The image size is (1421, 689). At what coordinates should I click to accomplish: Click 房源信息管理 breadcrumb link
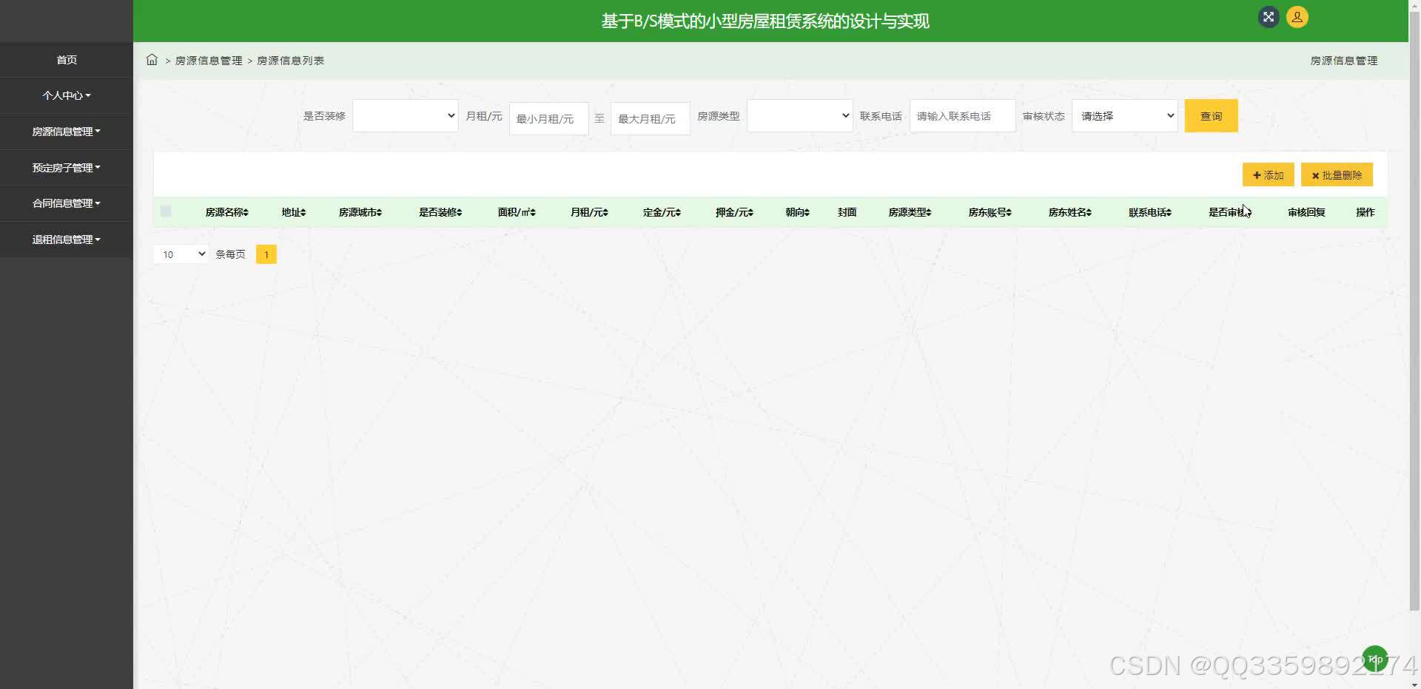tap(209, 61)
